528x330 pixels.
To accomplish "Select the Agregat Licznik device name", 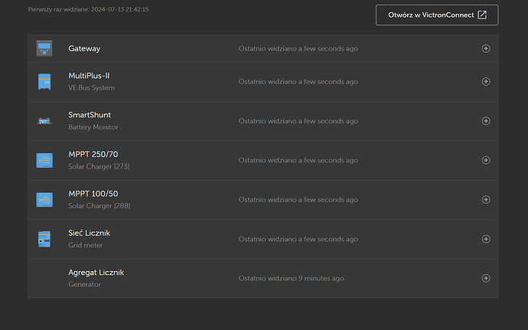I will [x=96, y=272].
